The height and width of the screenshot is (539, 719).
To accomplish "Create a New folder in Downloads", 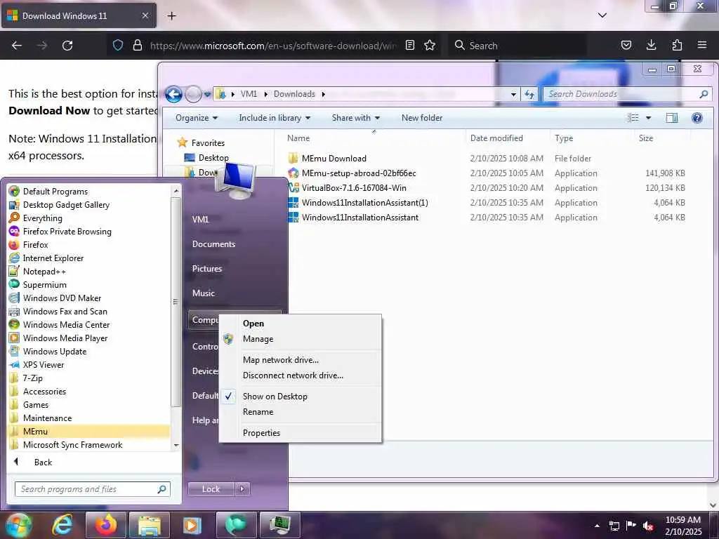I will coord(422,118).
